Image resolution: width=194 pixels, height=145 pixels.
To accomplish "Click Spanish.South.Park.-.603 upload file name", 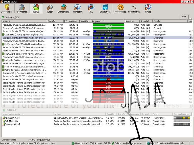I will 79,118.
